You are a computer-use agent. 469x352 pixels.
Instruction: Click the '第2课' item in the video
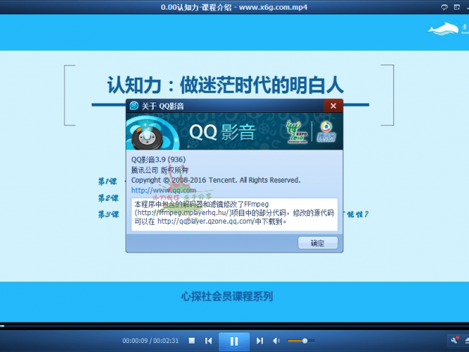pos(109,198)
